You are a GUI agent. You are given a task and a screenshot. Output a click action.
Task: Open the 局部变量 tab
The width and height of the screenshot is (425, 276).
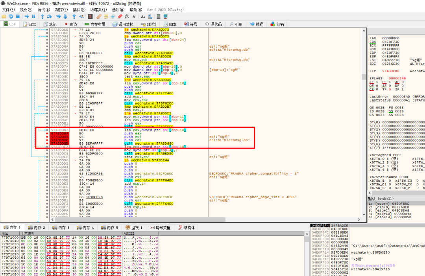click(160, 228)
